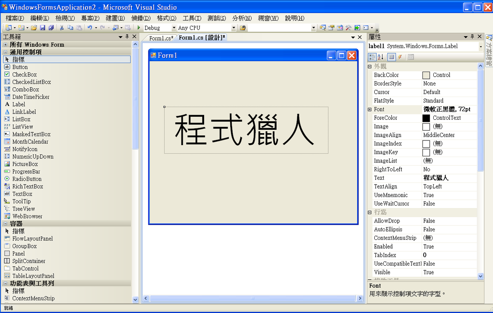Open the 偵錯 menu

click(140, 18)
